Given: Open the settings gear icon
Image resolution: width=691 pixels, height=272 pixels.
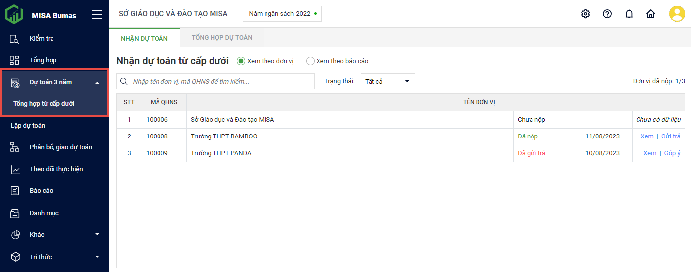Looking at the screenshot, I should pyautogui.click(x=585, y=14).
